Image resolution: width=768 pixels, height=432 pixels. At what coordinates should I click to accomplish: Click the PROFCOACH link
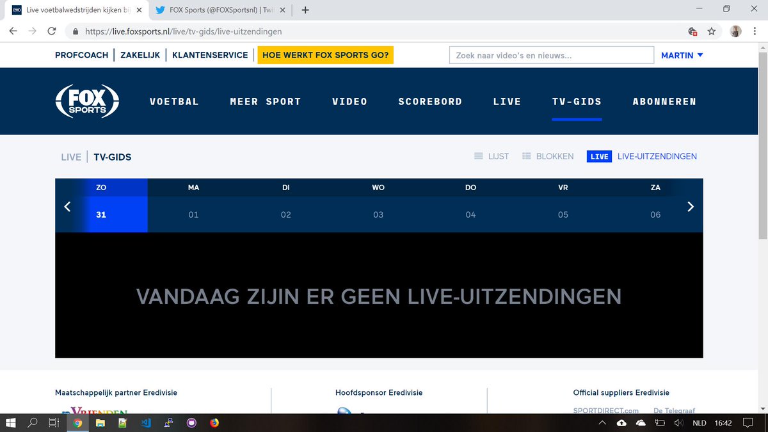click(82, 55)
